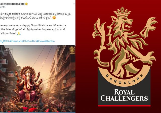Open the three-dot more options menu
Image resolution: width=161 pixels, height=113 pixels.
[x=74, y=4]
